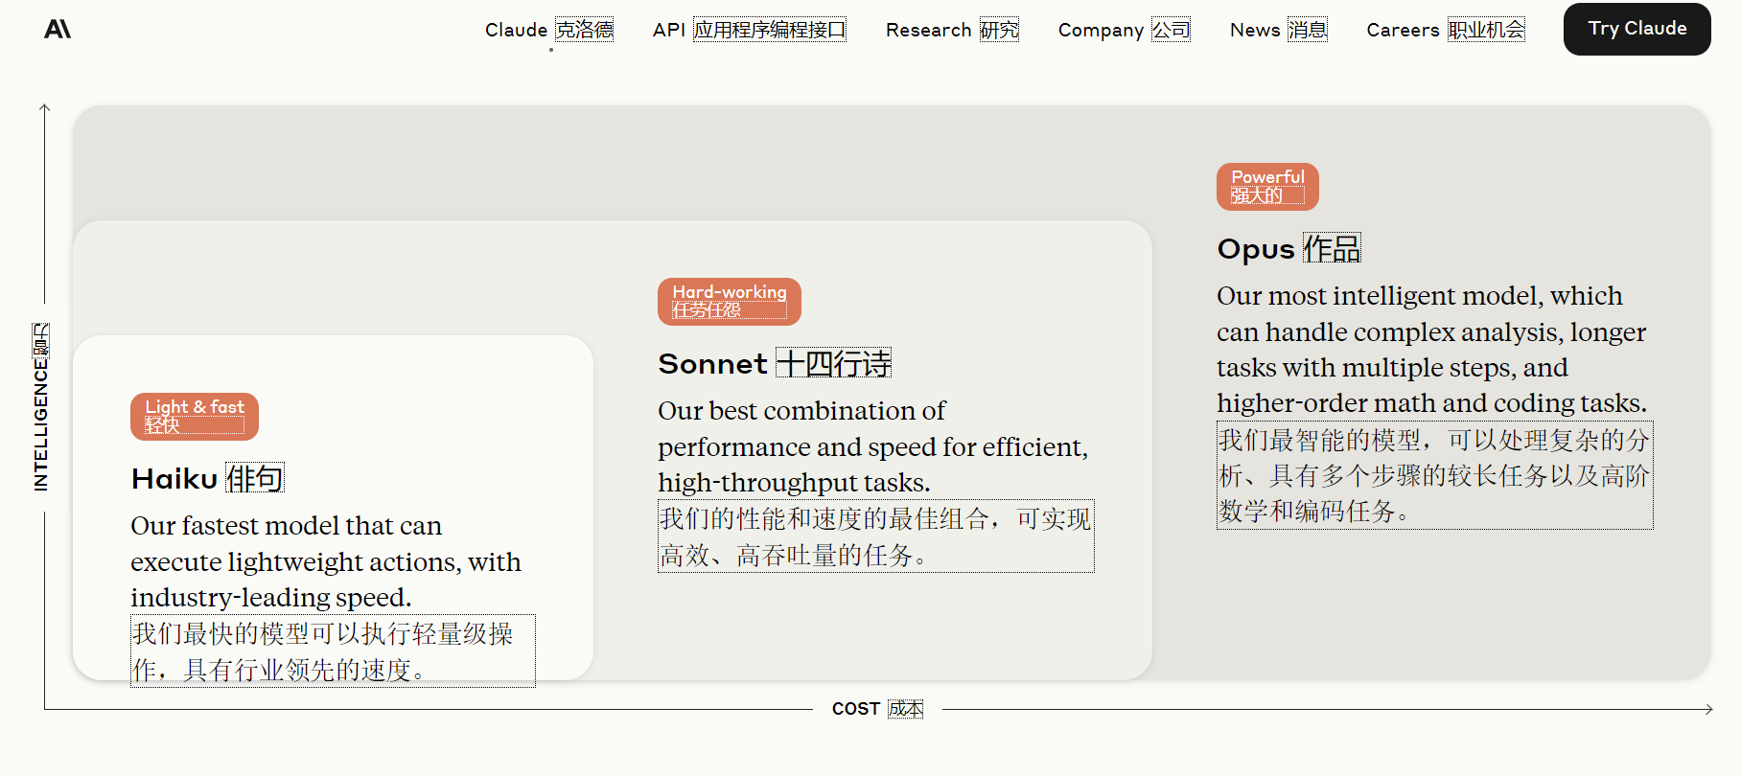
Task: Click the COST axis label
Action: tap(877, 709)
